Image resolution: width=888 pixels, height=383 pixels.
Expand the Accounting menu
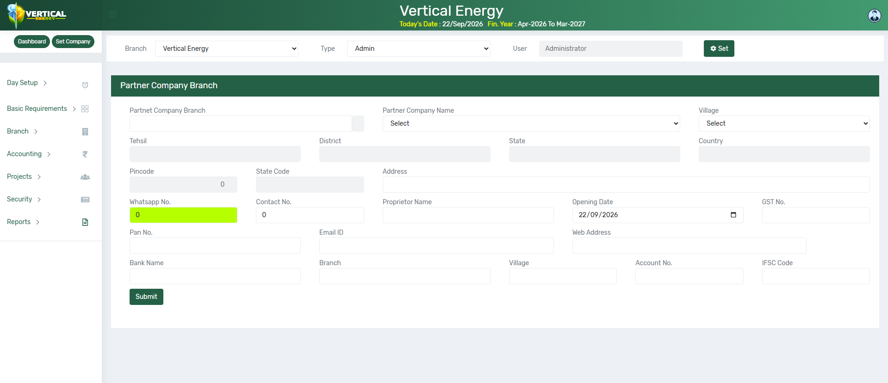(x=29, y=154)
